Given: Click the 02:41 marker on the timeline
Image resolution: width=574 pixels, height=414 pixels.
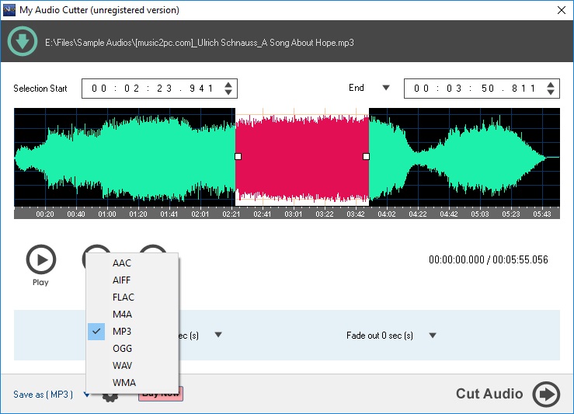Looking at the screenshot, I should [x=262, y=214].
